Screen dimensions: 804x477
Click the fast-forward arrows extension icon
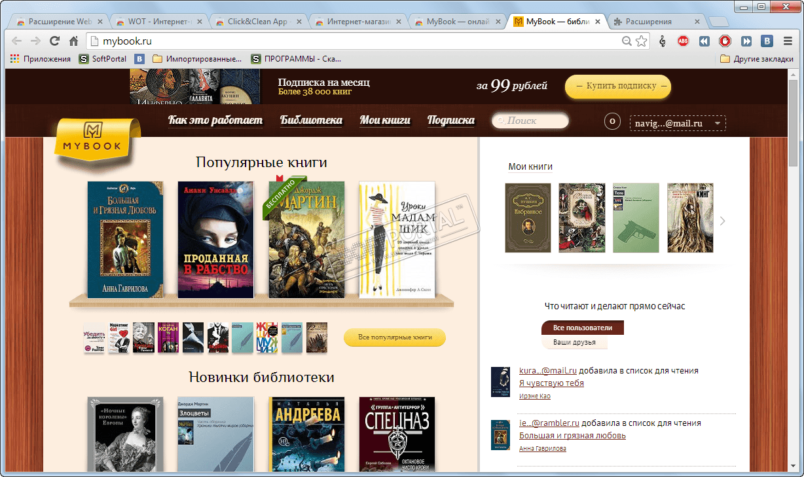pyautogui.click(x=746, y=41)
